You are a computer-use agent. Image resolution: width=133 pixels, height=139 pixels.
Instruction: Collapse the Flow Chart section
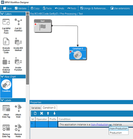click(x=2, y=77)
